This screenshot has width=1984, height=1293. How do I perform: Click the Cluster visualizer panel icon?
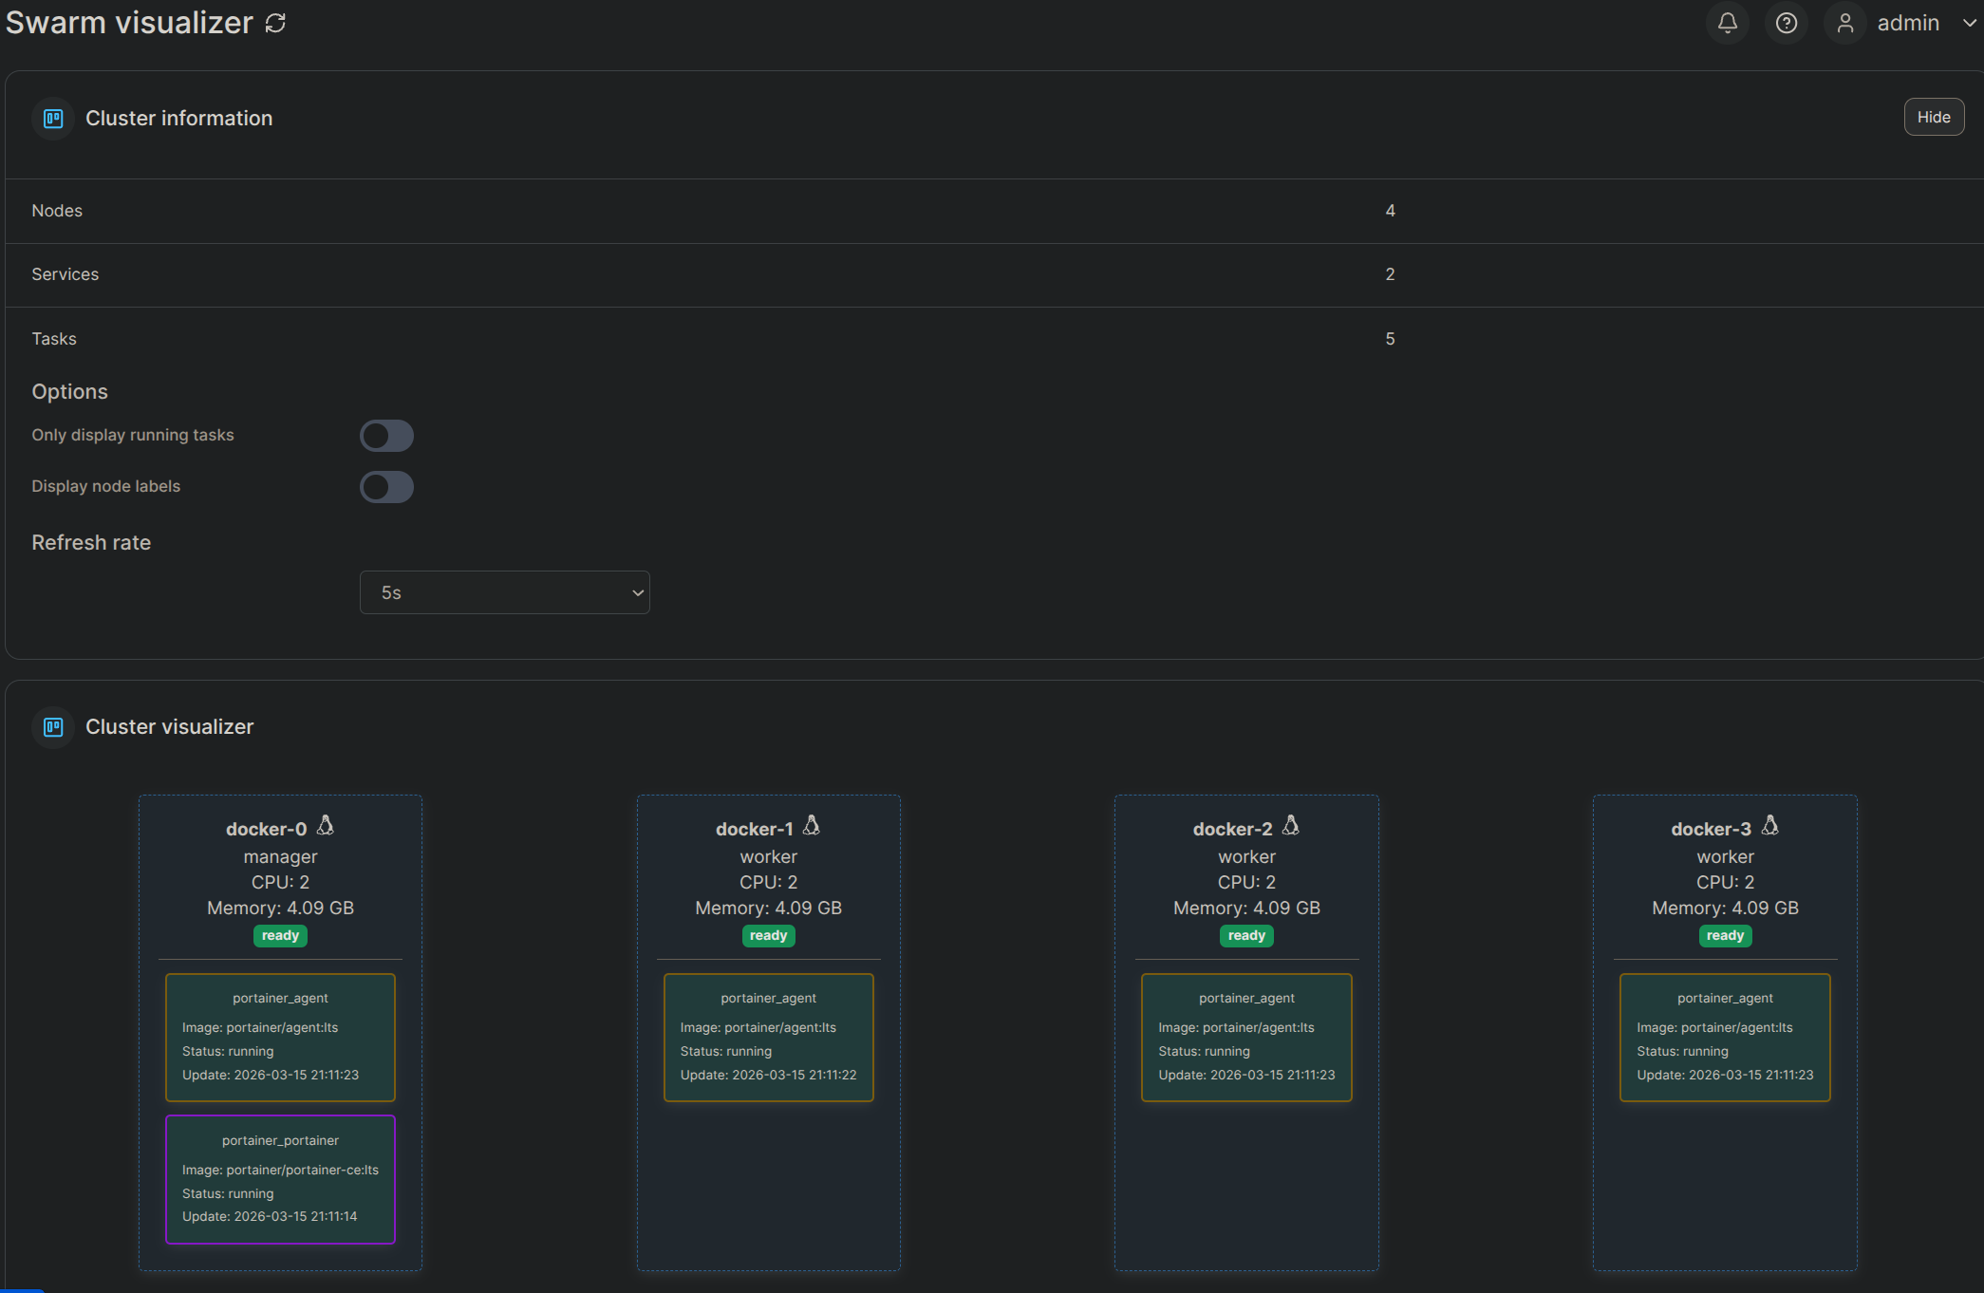pos(53,727)
